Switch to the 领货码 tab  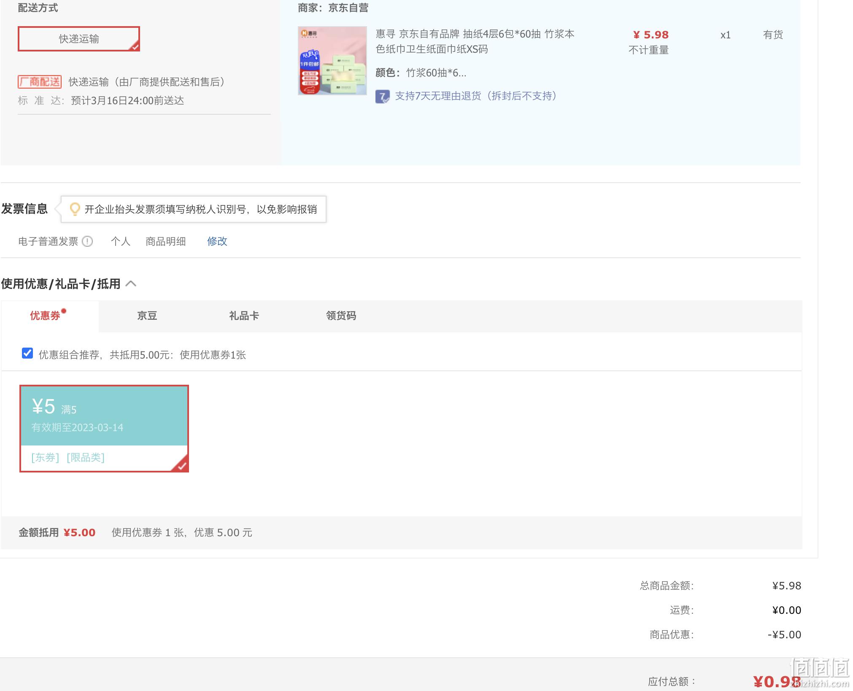341,316
